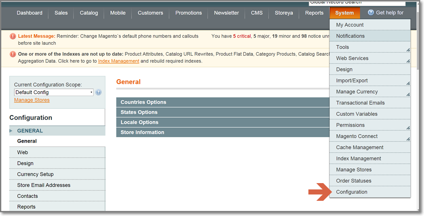The height and width of the screenshot is (216, 424).
Task: Collapse the GENERAL configuration group
Action: pyautogui.click(x=30, y=131)
